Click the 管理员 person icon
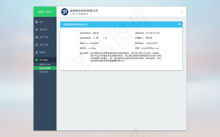 [x=37, y=52]
